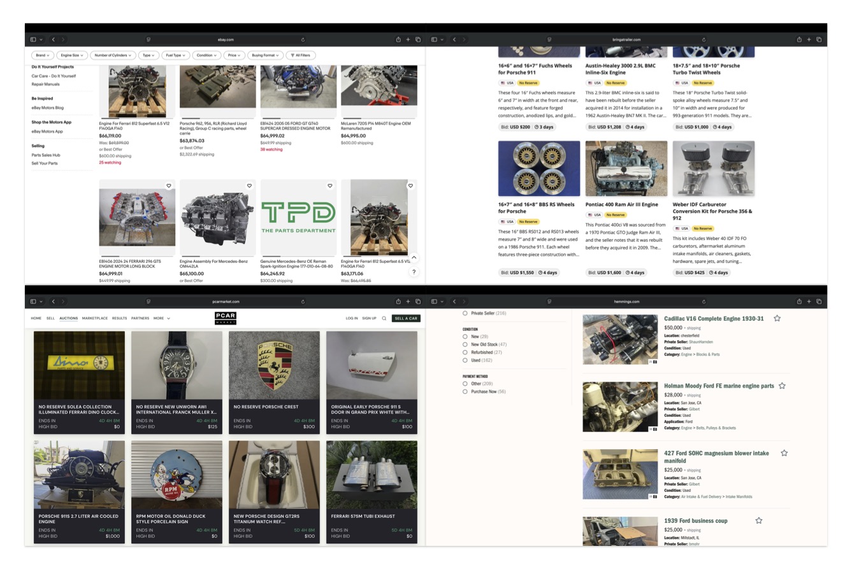852x572 pixels.
Task: Go back in the eBay Safari window
Action: click(54, 39)
